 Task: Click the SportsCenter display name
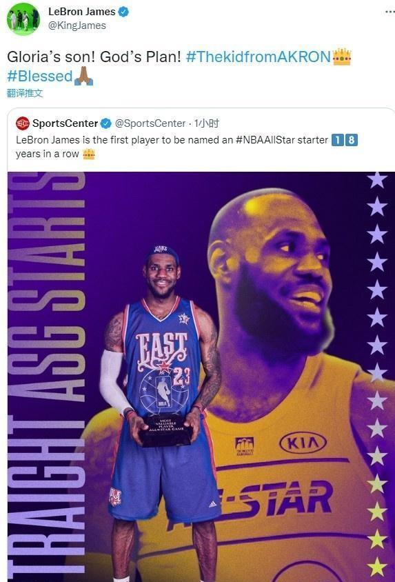coord(65,123)
